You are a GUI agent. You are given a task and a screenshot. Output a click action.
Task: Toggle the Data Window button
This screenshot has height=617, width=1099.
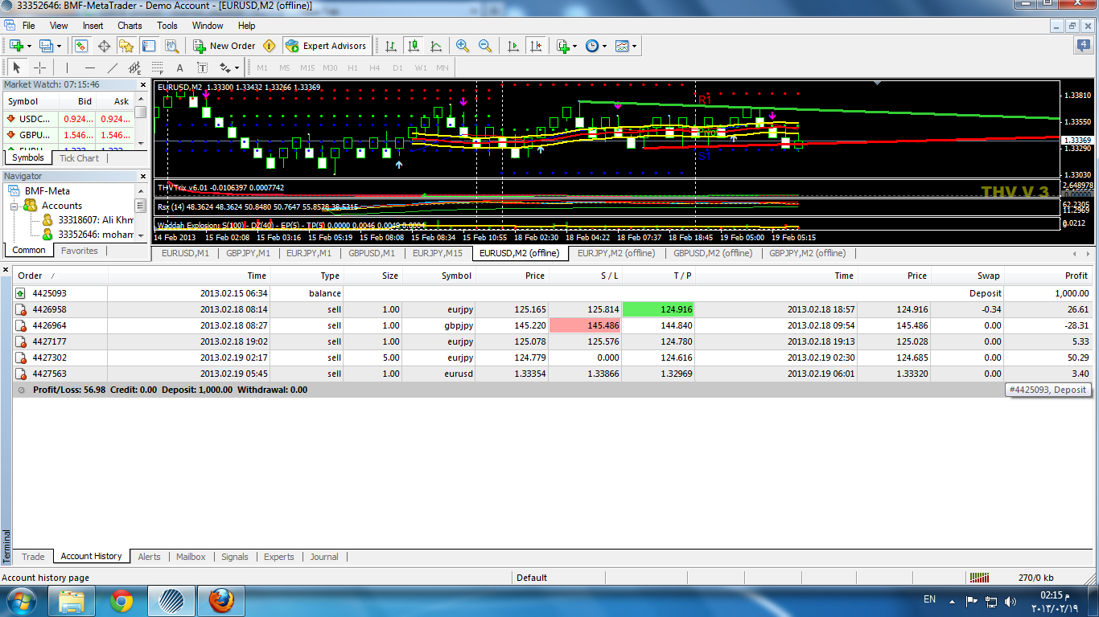(x=104, y=46)
